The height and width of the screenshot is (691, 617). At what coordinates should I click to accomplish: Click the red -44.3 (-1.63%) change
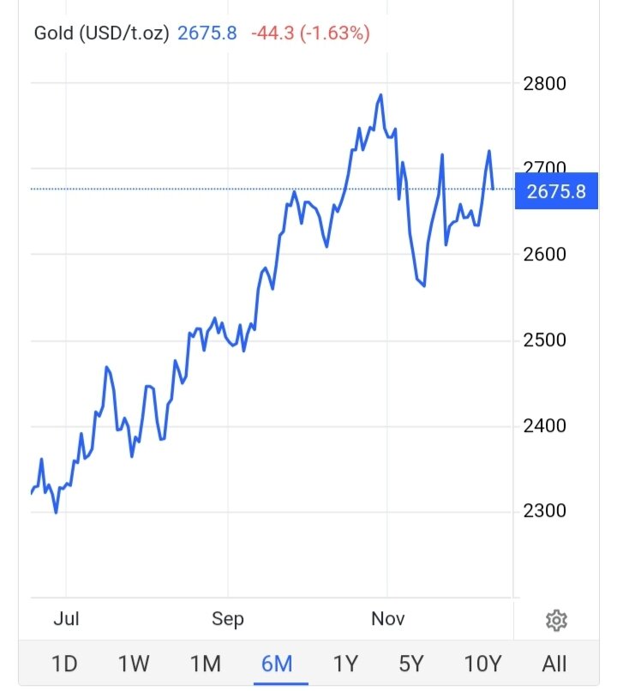tap(310, 34)
